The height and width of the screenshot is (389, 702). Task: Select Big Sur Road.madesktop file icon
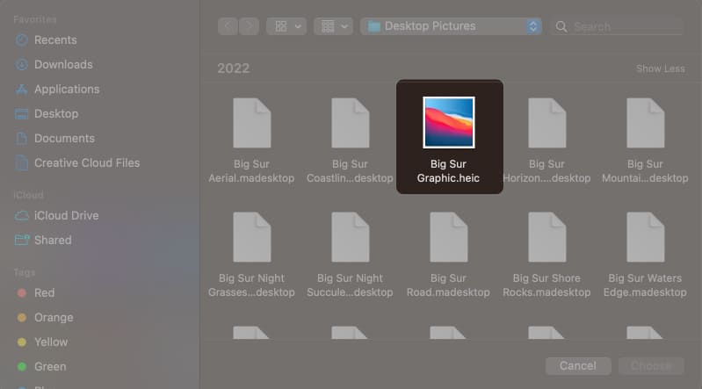coord(449,237)
